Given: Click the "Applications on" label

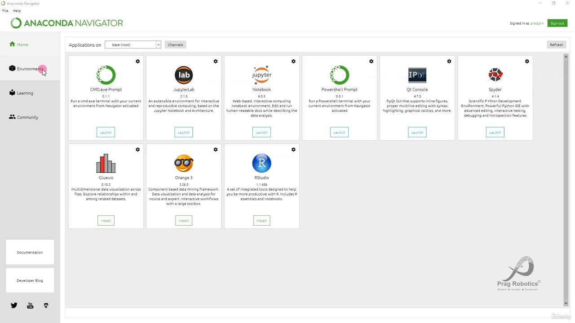Looking at the screenshot, I should pos(85,45).
